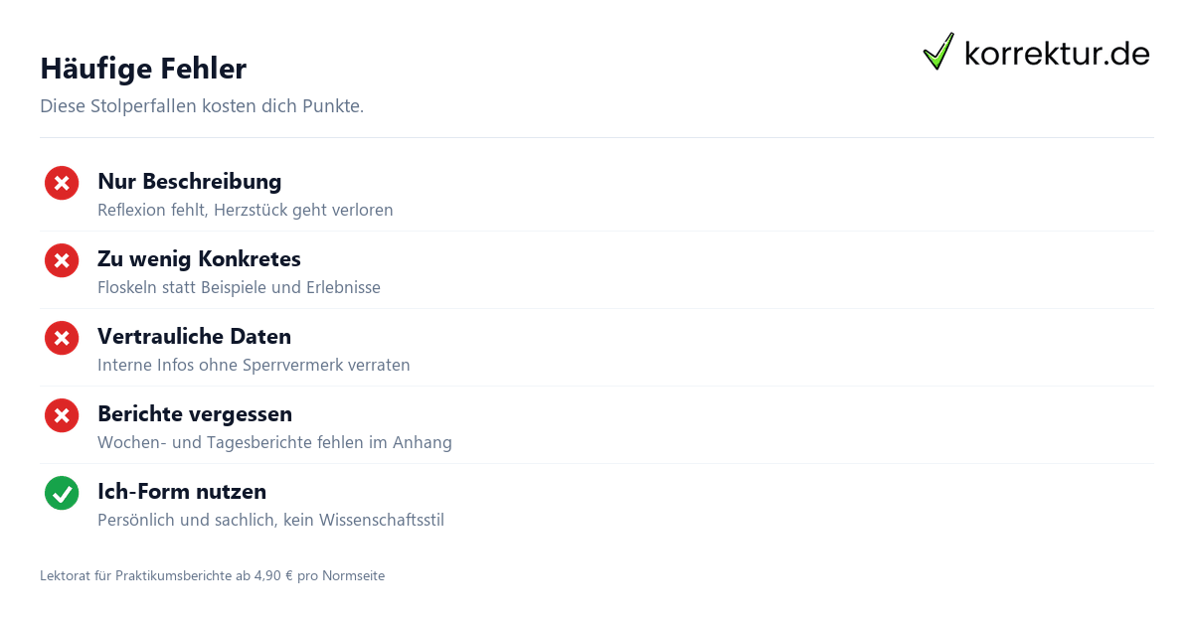
Task: Open the korrektur.de logo text
Action: pos(1057,53)
